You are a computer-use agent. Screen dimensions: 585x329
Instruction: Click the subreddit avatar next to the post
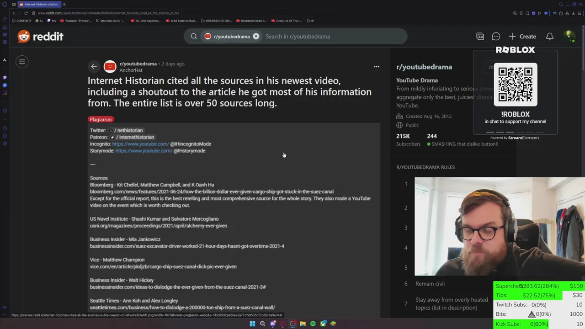click(x=110, y=67)
